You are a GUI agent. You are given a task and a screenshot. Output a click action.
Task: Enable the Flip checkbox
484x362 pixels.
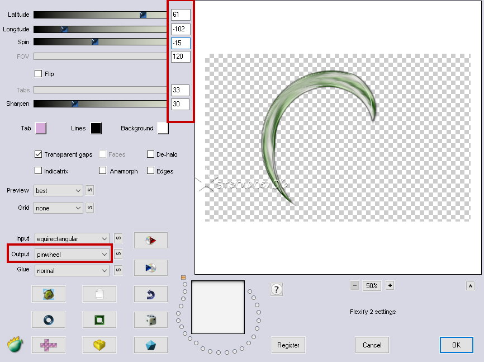pos(39,74)
